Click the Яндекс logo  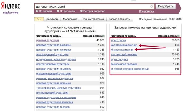[x=11, y=6]
